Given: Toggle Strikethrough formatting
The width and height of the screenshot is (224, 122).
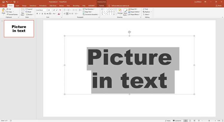Looking at the screenshot, I should pos(47,14).
